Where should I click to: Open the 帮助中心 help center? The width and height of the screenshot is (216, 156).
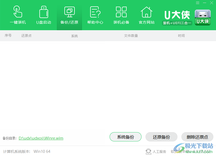95,15
